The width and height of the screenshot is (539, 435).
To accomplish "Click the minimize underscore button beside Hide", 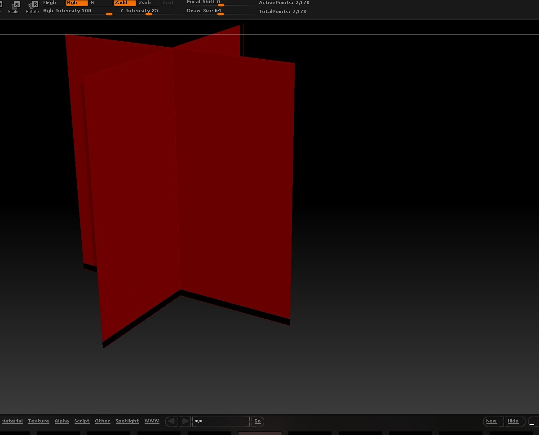I will click(533, 421).
